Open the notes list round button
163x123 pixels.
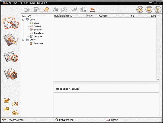[149, 10]
